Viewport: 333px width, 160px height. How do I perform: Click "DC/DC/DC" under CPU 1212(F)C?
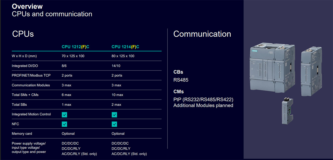pyautogui.click(x=70, y=143)
